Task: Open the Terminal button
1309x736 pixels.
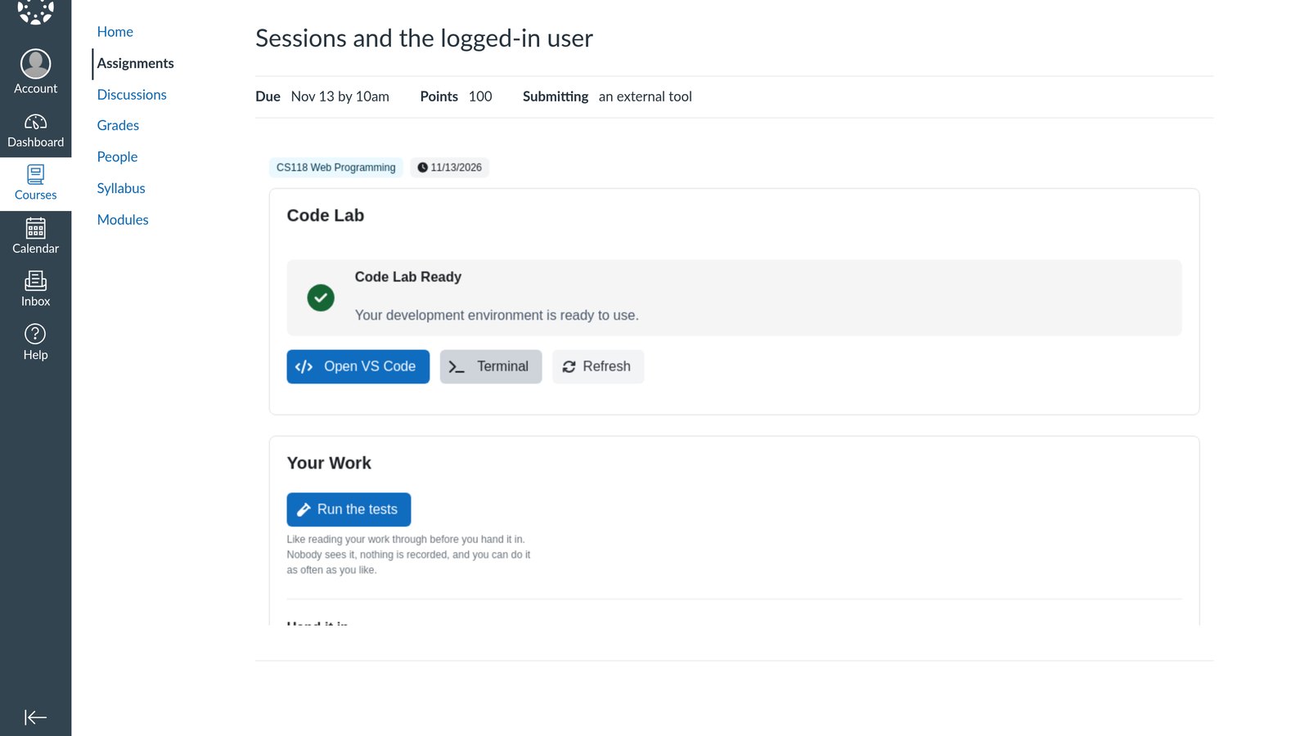Action: (x=491, y=366)
